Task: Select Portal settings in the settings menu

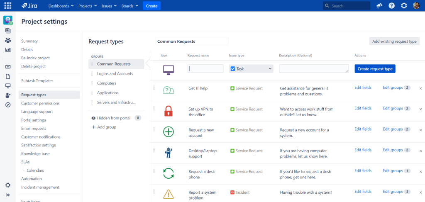Action: pos(33,120)
